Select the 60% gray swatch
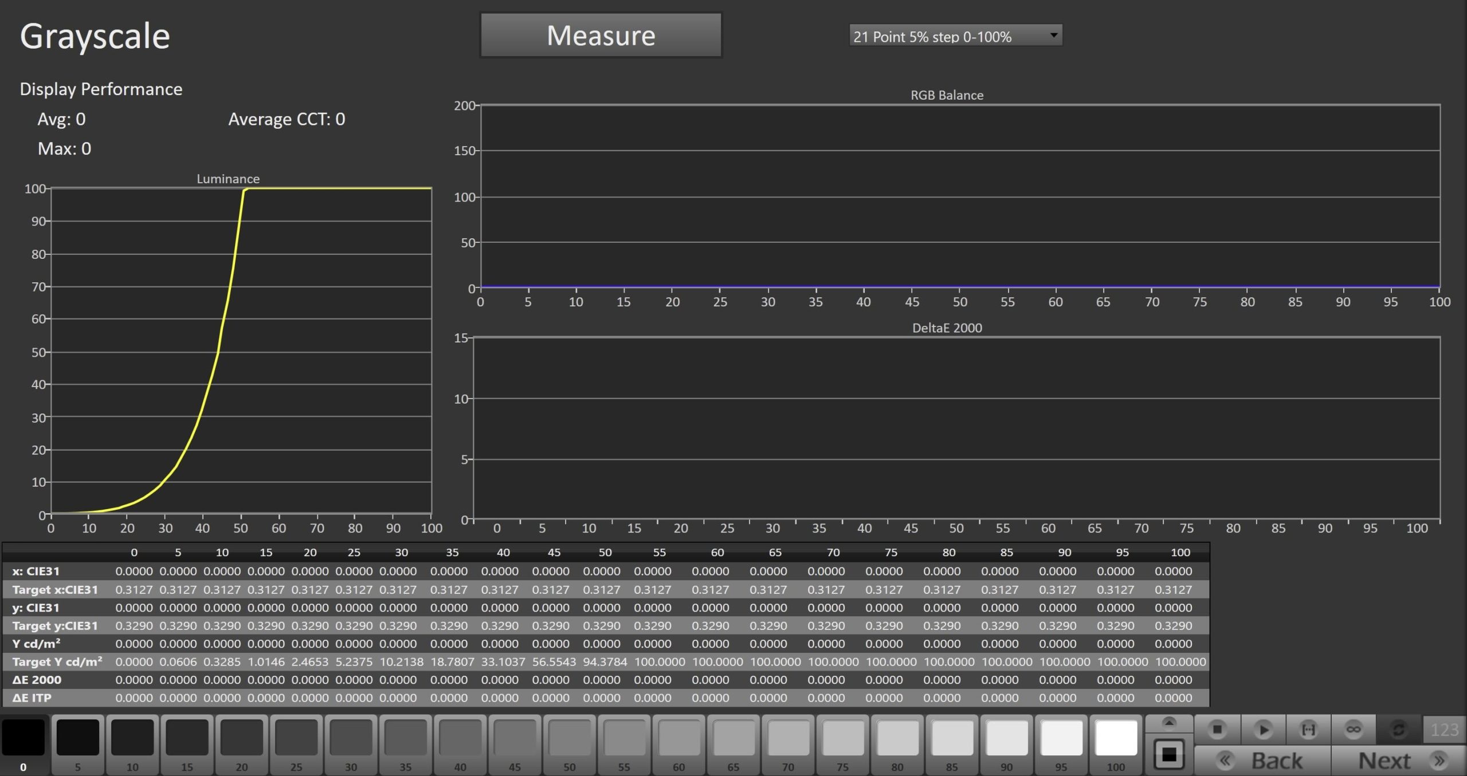Image resolution: width=1467 pixels, height=776 pixels. point(678,745)
